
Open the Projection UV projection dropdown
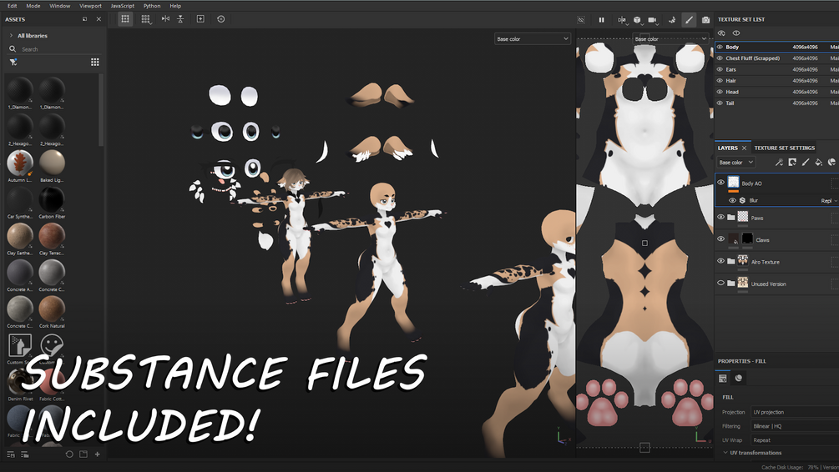pyautogui.click(x=795, y=412)
